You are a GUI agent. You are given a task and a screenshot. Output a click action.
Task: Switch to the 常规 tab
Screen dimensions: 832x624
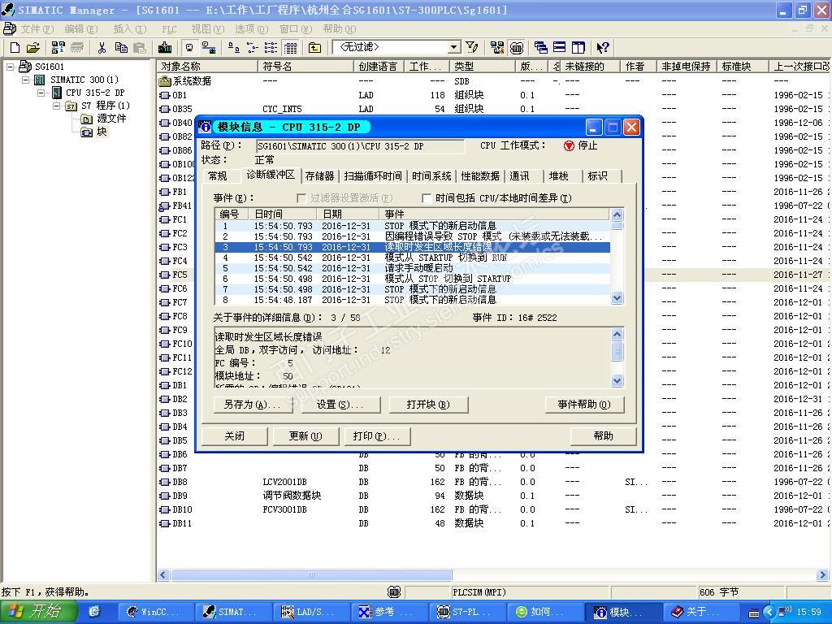218,176
